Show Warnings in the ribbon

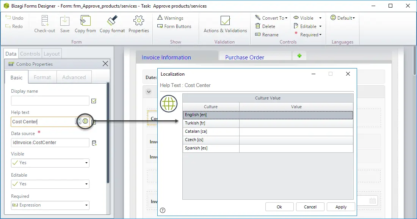(x=170, y=18)
